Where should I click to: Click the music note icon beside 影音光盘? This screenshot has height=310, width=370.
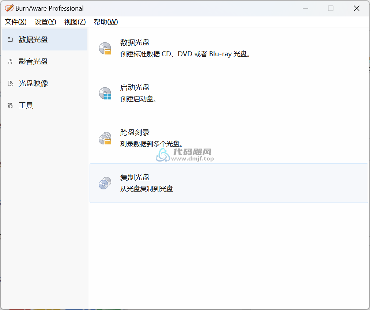point(10,61)
